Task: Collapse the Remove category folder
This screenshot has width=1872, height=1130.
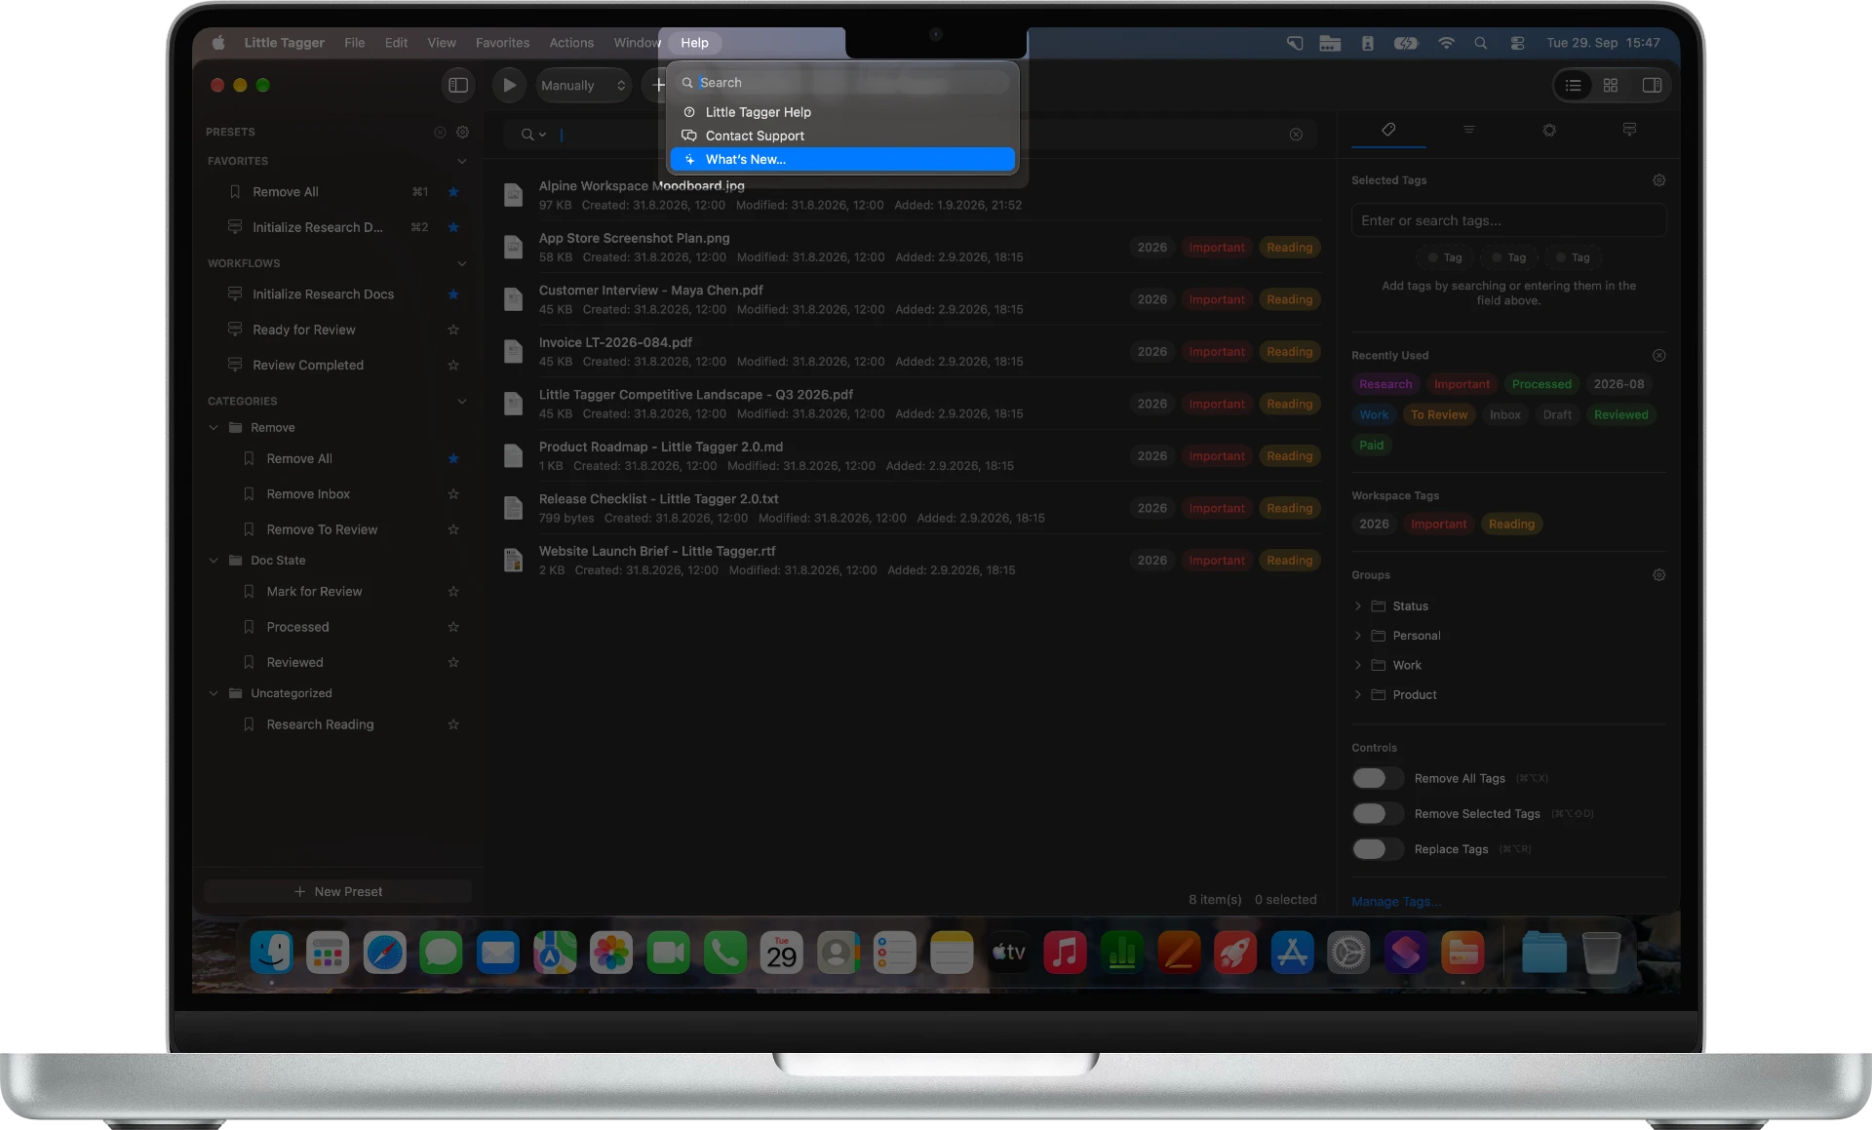Action: pos(214,428)
